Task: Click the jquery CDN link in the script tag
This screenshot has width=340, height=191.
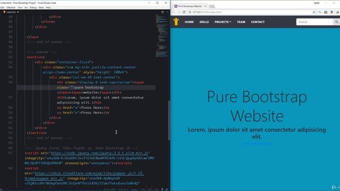Action: [99, 153]
